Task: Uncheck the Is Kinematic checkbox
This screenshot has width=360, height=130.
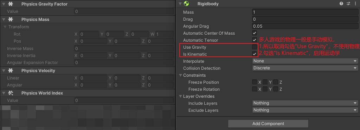Action: (x=255, y=54)
